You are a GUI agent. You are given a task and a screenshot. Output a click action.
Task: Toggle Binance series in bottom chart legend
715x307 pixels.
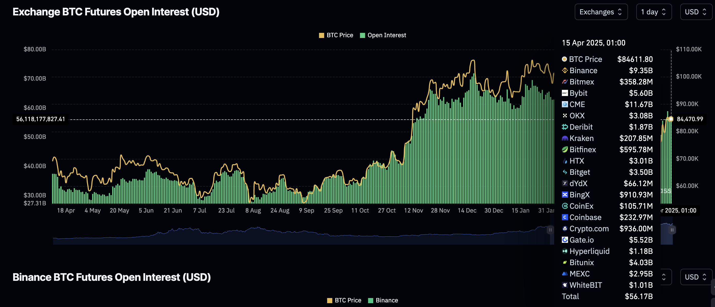[383, 300]
